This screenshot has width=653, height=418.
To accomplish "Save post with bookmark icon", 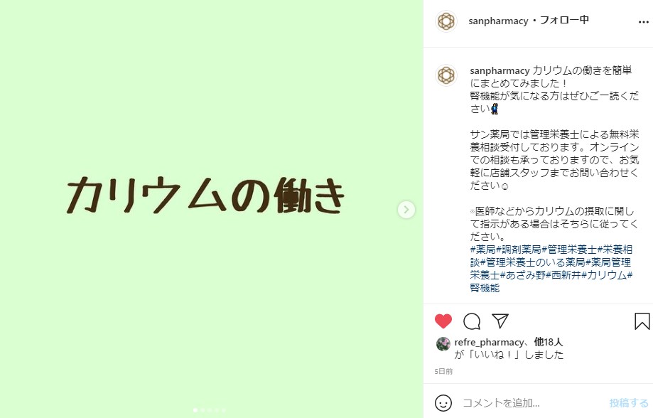I will click(x=642, y=321).
